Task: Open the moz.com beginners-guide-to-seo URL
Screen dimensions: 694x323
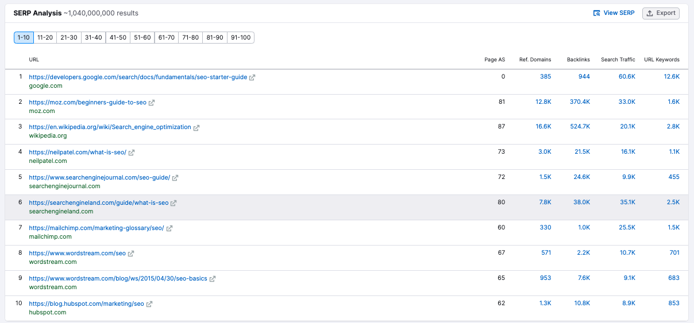Action: (x=88, y=102)
